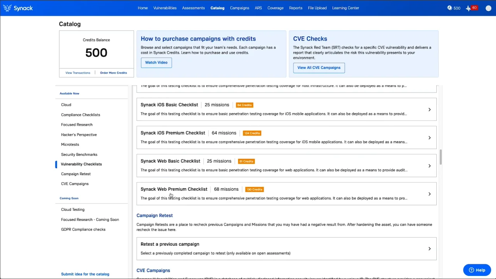Open Reports in top navigation
This screenshot has height=279, width=496.
(296, 8)
